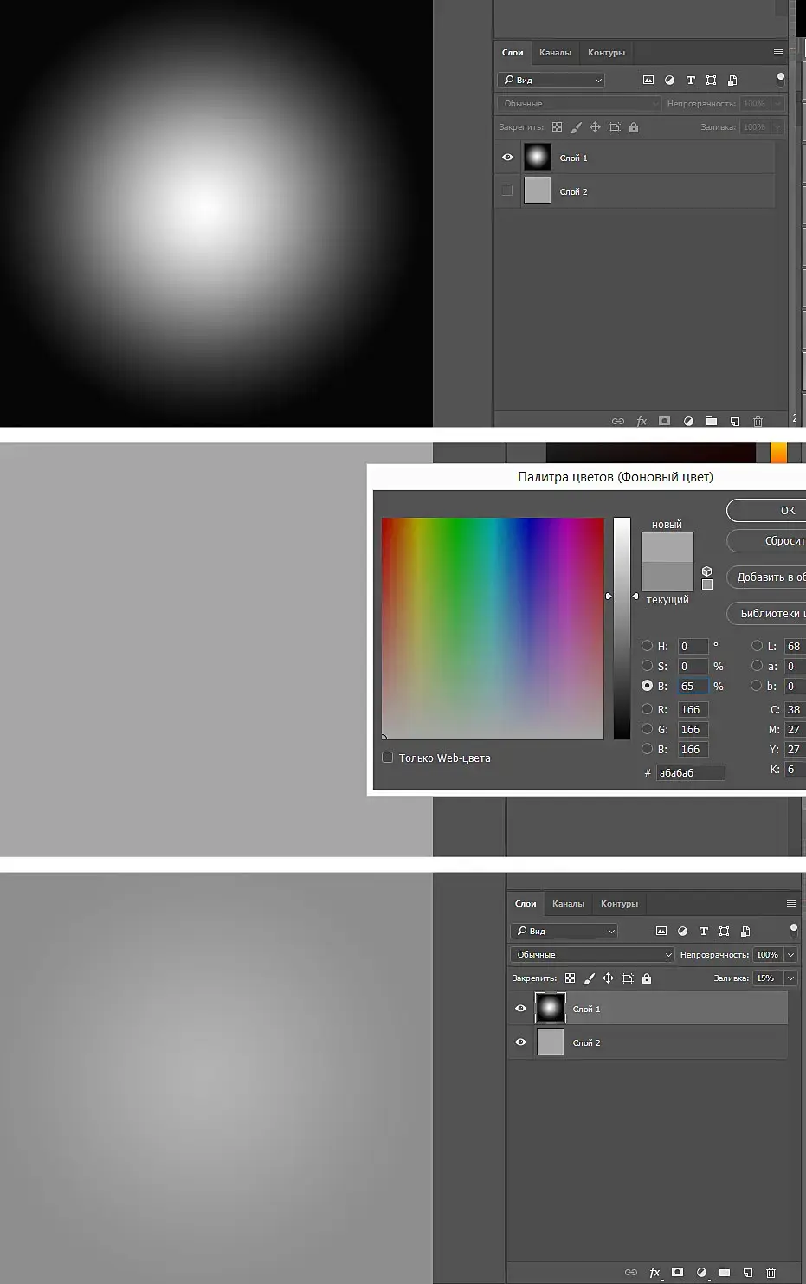Filter pixel layers in the upper Layers panel
This screenshot has width=806, height=1284.
[648, 80]
